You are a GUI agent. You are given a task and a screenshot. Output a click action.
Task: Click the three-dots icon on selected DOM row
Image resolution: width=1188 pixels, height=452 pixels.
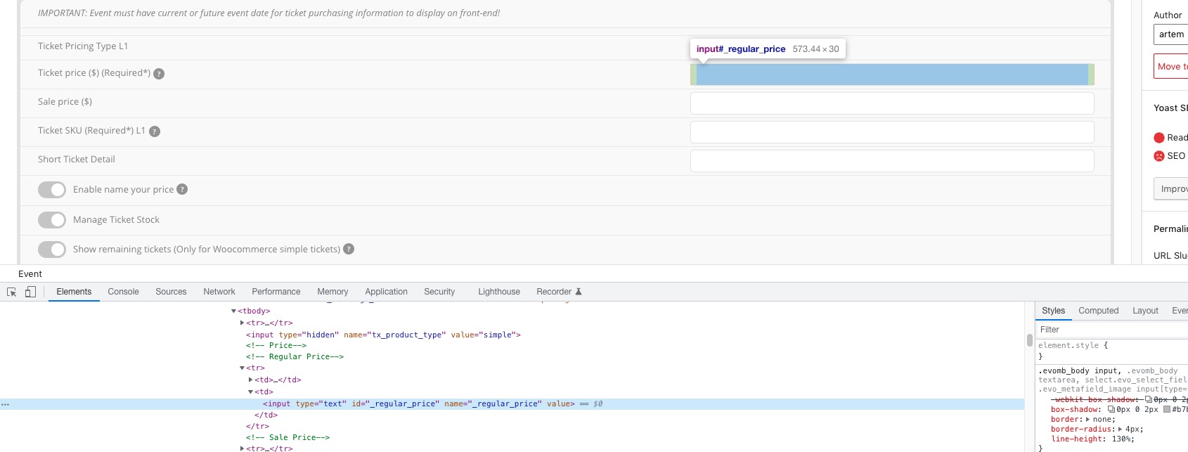pyautogui.click(x=6, y=404)
